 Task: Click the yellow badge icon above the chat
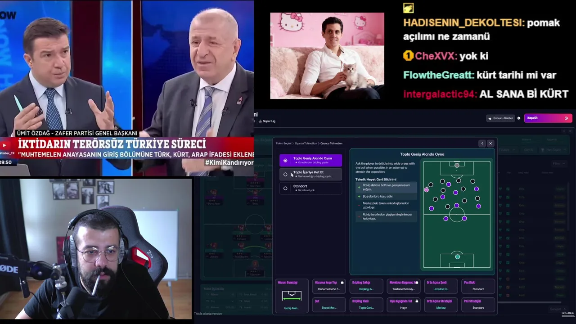[408, 8]
